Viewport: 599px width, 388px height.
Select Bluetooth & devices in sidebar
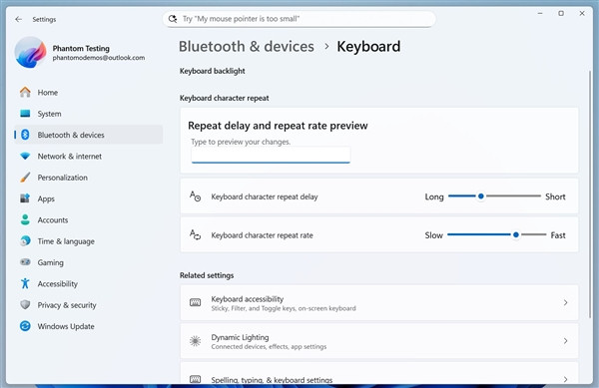[89, 135]
